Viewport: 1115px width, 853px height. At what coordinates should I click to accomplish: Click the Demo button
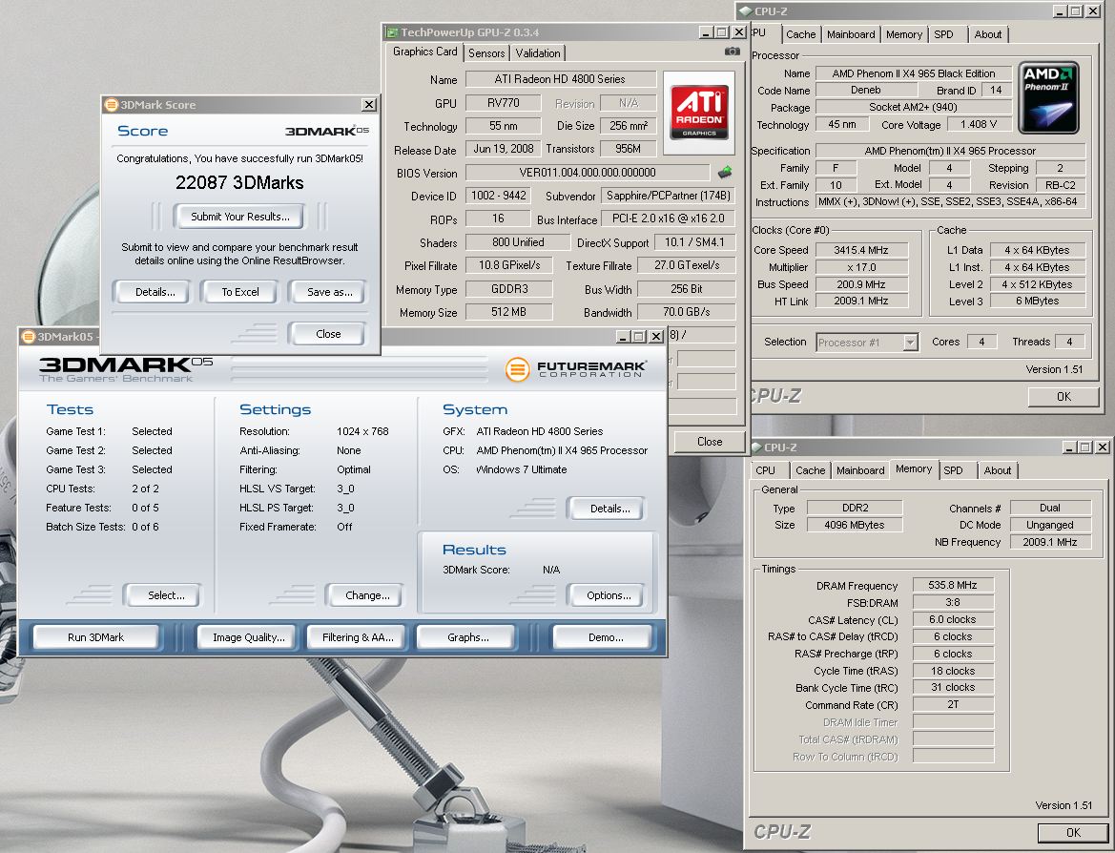605,637
